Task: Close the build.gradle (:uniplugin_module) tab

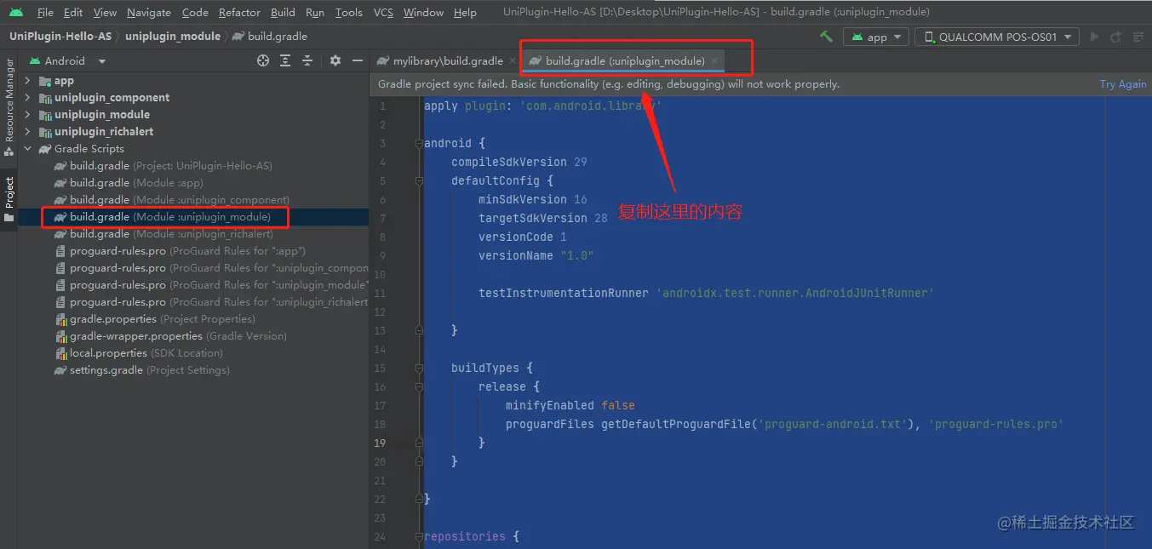Action: click(715, 61)
